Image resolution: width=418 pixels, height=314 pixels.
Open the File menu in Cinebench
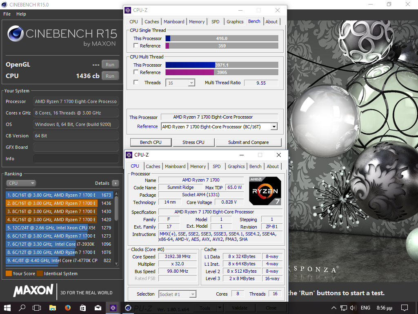[7, 14]
